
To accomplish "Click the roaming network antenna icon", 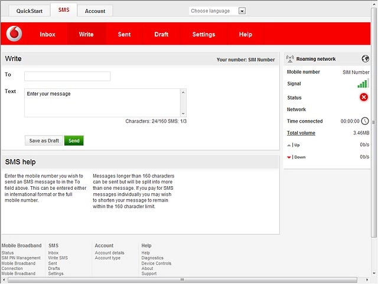I will pos(290,59).
